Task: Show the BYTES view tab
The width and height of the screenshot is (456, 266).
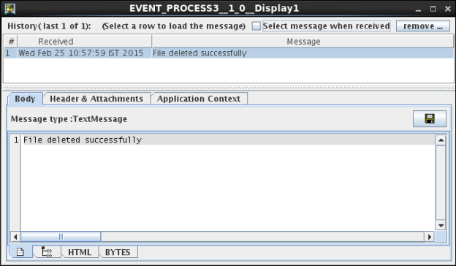Action: [118, 252]
